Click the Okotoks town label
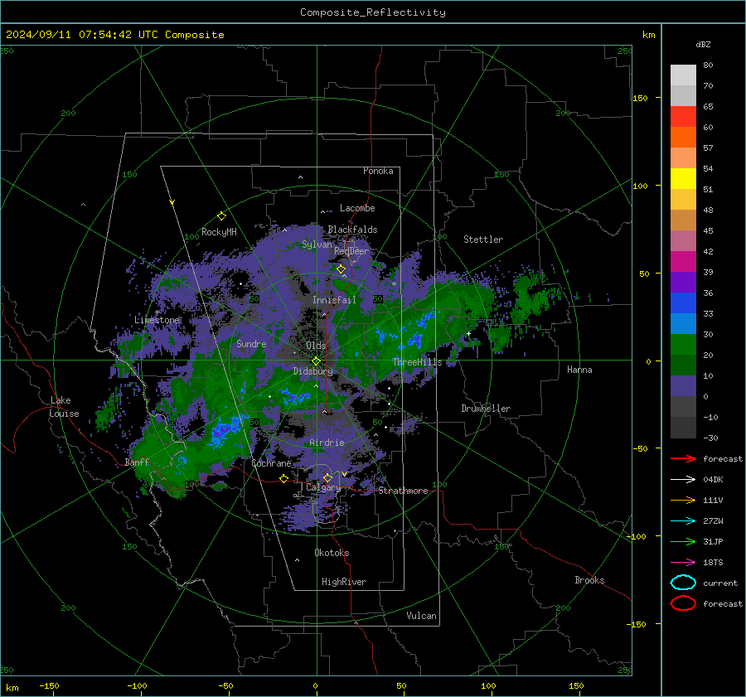Image resolution: width=746 pixels, height=697 pixels. (332, 552)
